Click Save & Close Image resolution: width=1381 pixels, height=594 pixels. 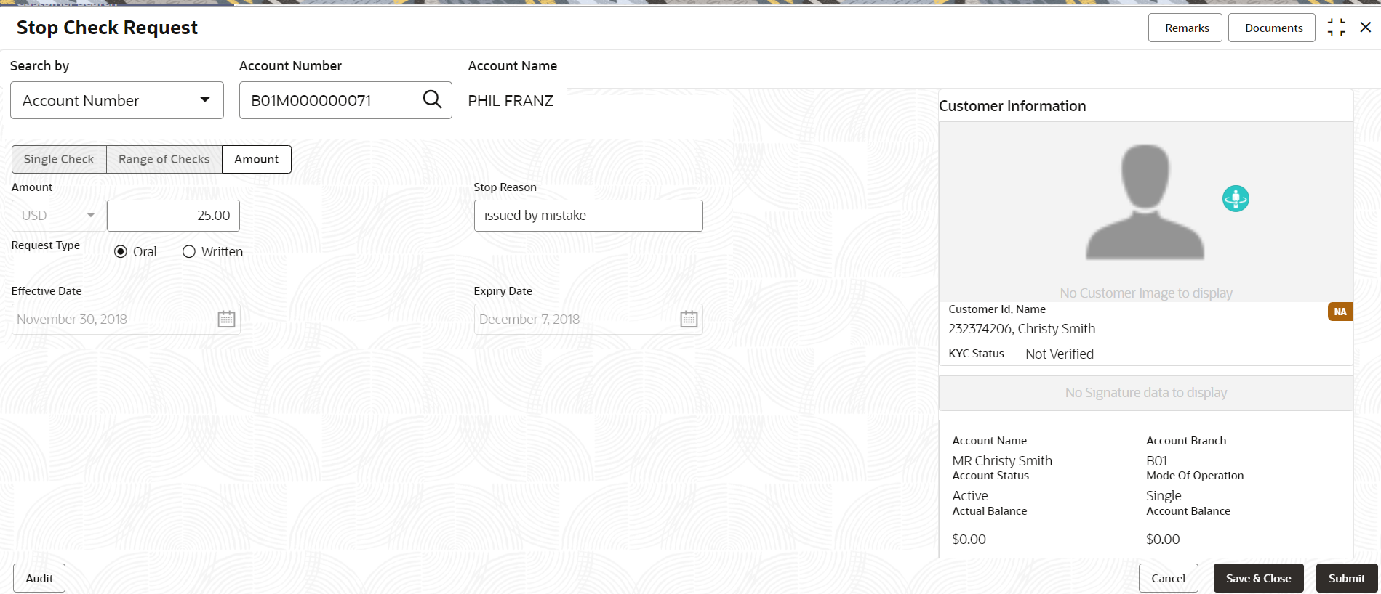pos(1259,578)
